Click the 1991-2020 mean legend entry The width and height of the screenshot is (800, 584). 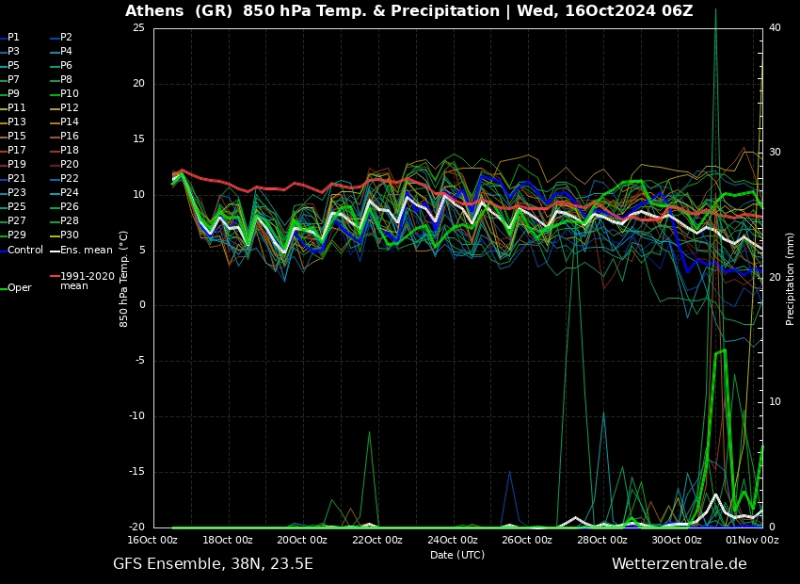[x=87, y=281]
